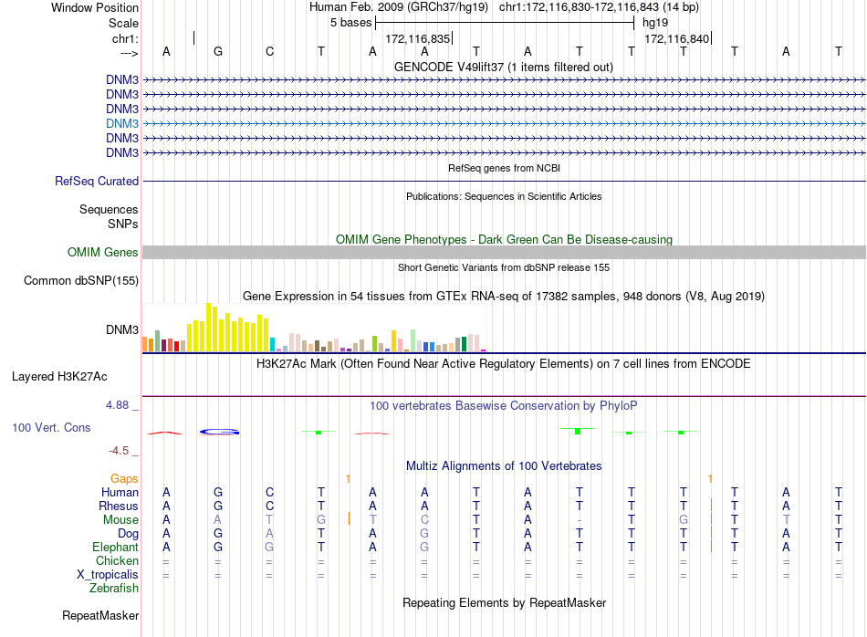Click the SNPs track label

(x=123, y=224)
